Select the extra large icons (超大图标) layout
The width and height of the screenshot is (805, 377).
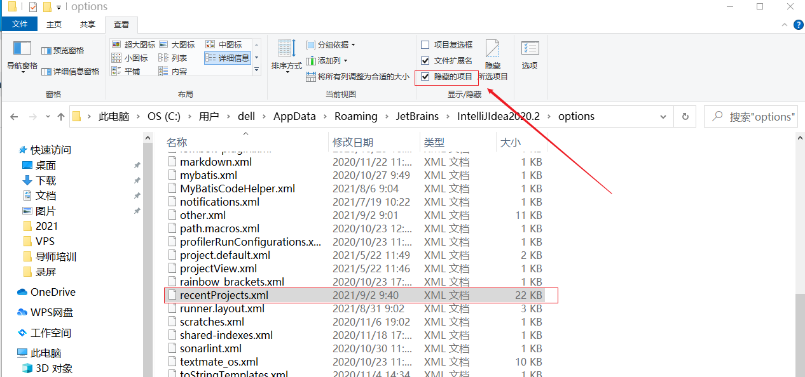click(134, 44)
